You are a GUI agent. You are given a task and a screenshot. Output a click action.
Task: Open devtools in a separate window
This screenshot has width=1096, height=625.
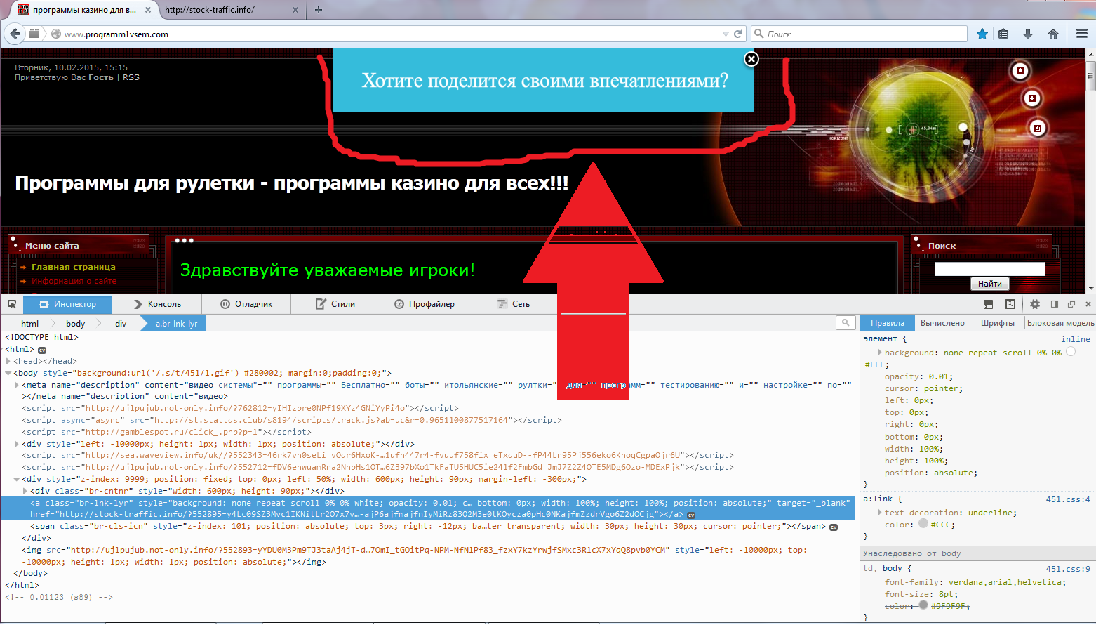pyautogui.click(x=1071, y=304)
